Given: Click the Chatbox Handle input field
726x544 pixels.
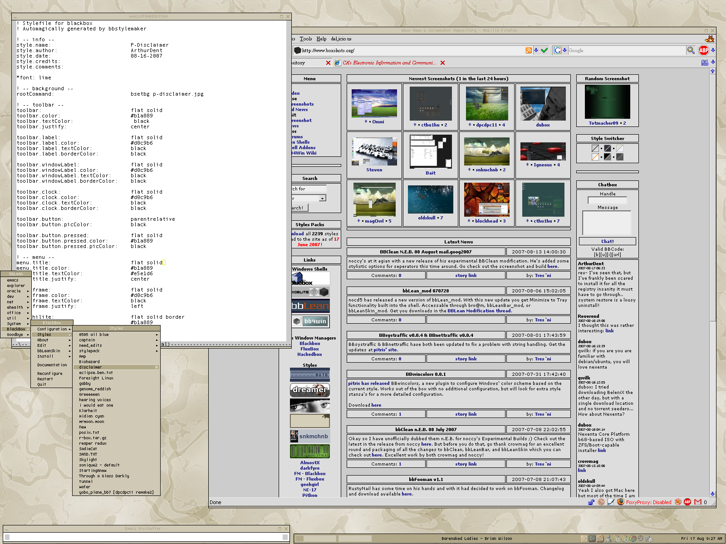Looking at the screenshot, I should pos(607,200).
